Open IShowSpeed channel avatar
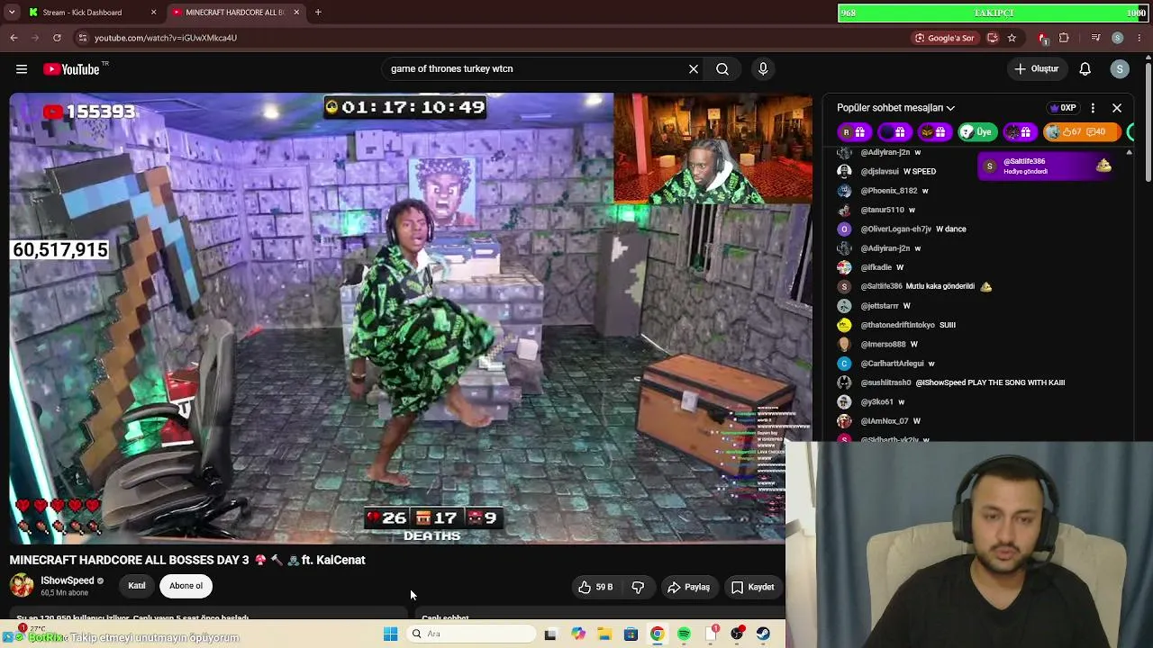1153x648 pixels. (22, 586)
